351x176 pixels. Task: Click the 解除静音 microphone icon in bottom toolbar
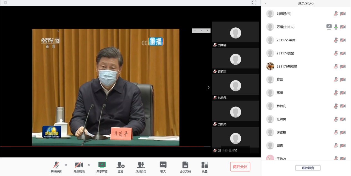[x=56, y=165]
